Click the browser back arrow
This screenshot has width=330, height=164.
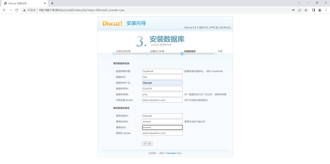(x=4, y=10)
